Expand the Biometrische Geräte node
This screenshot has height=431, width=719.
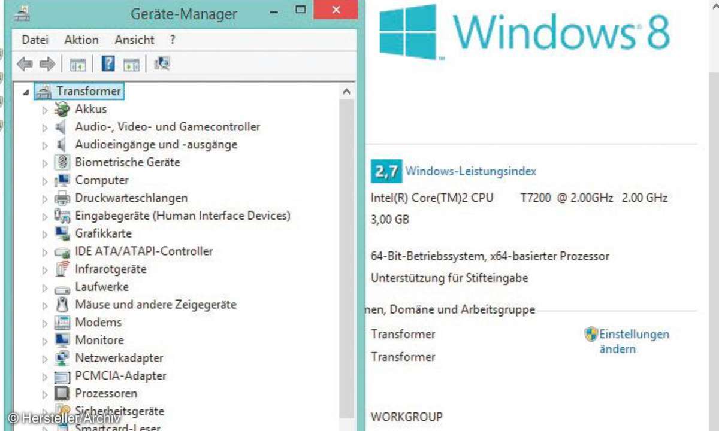tap(45, 163)
